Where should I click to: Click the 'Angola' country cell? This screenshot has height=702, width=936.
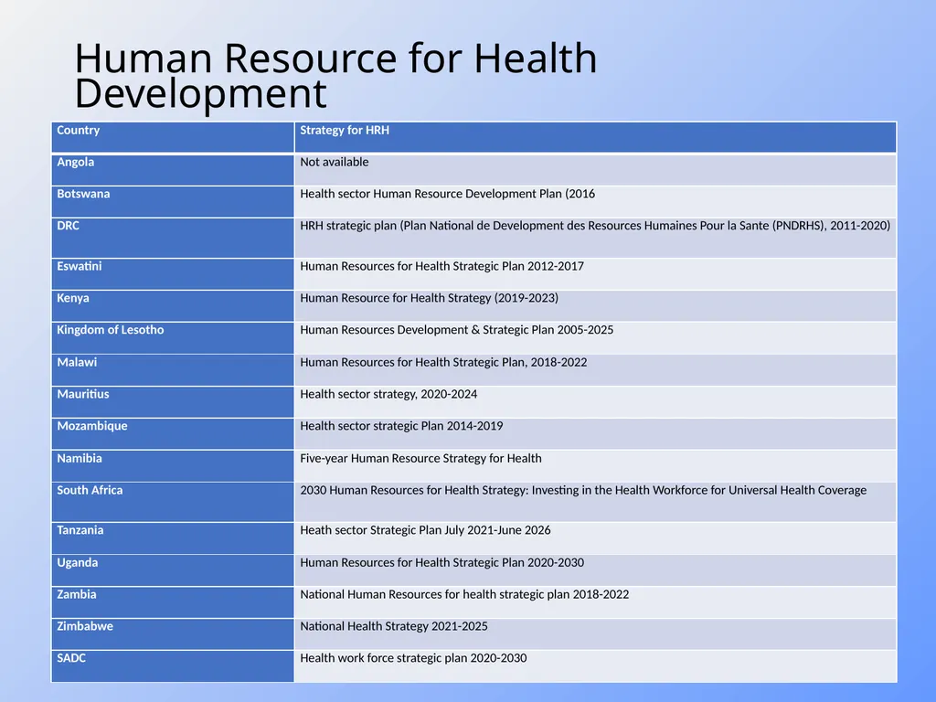click(x=173, y=169)
